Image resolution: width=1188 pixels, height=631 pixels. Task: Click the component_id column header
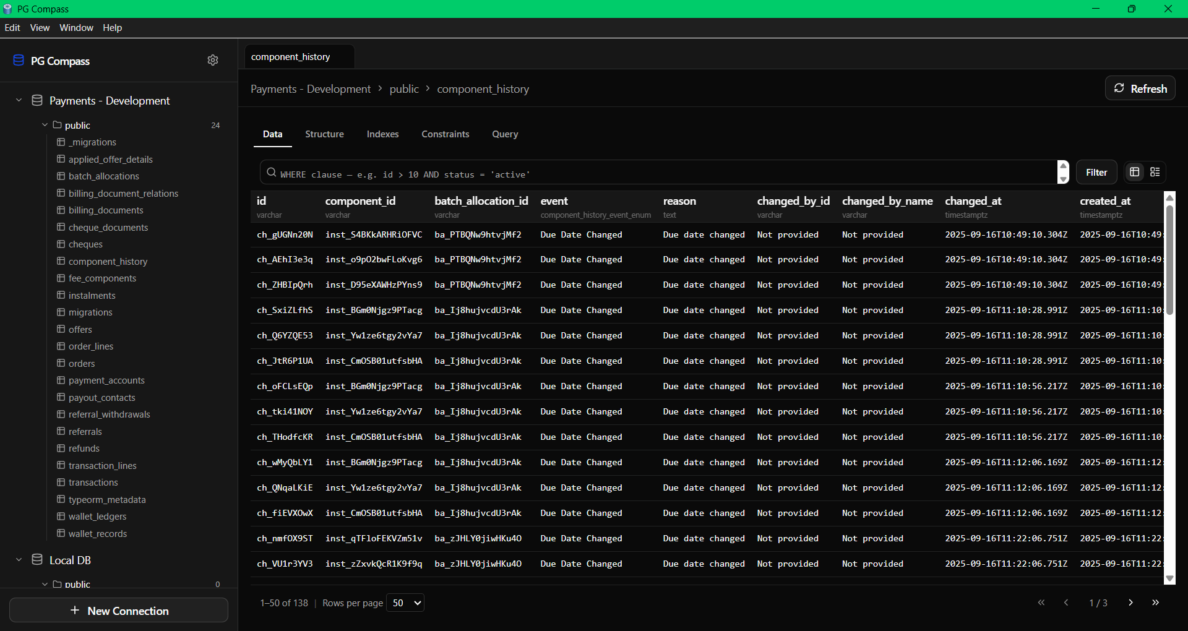[360, 201]
